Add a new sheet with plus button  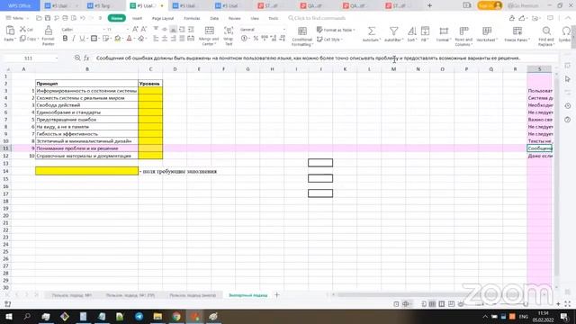(x=277, y=294)
